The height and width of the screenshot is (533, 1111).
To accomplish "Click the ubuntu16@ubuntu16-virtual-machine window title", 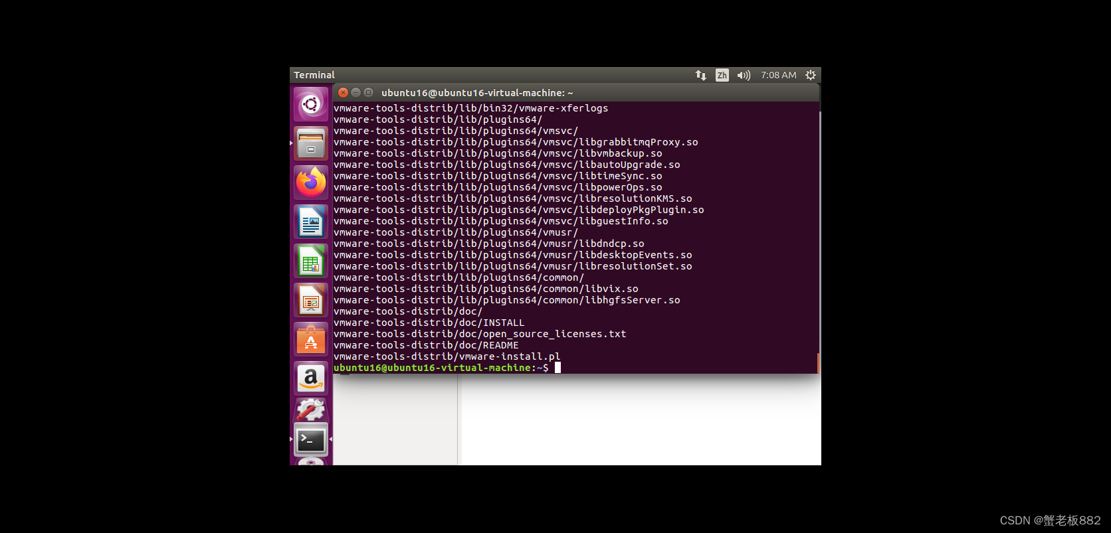I will [477, 93].
